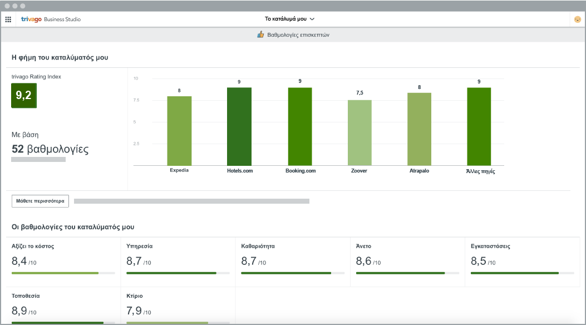This screenshot has width=586, height=325.
Task: Click the 'Με βάση' text
Action: (x=25, y=135)
